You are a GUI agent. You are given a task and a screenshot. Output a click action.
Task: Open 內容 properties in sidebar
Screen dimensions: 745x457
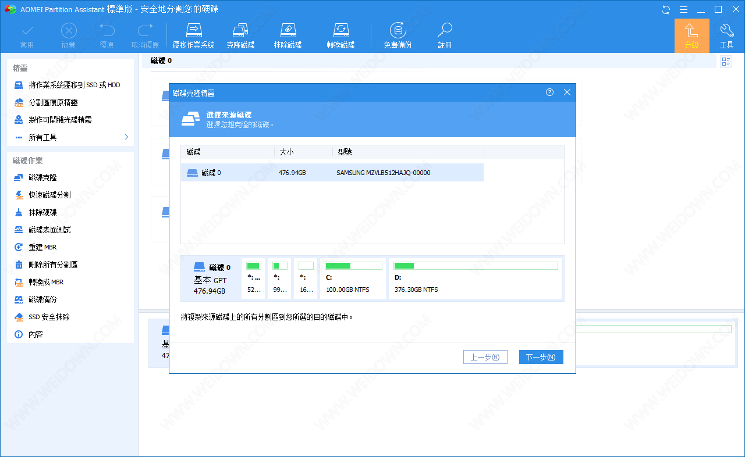tap(29, 334)
